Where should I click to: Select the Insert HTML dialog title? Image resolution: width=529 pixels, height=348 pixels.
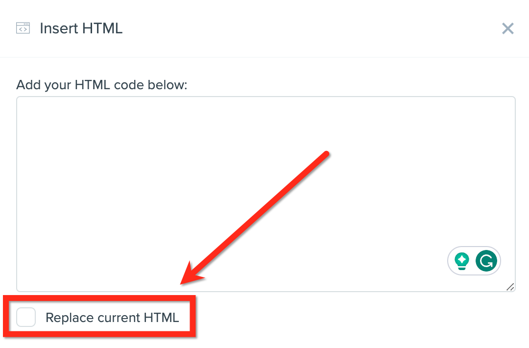click(x=81, y=28)
